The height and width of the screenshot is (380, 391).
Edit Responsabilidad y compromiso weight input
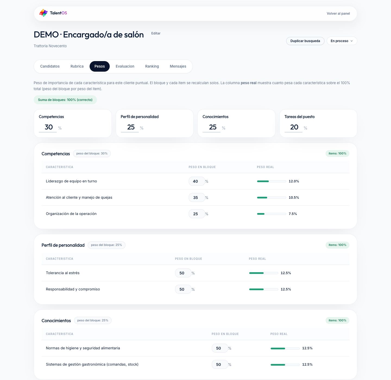click(x=183, y=289)
